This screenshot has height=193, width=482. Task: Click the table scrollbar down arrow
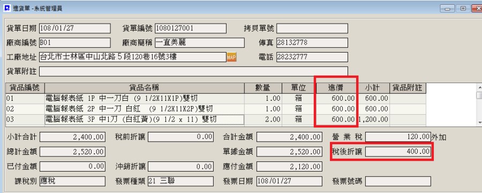pyautogui.click(x=479, y=123)
